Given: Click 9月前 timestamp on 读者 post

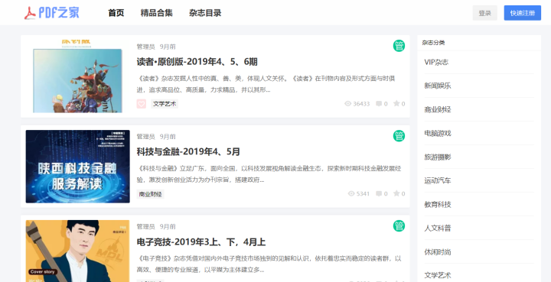Looking at the screenshot, I should click(x=168, y=47).
